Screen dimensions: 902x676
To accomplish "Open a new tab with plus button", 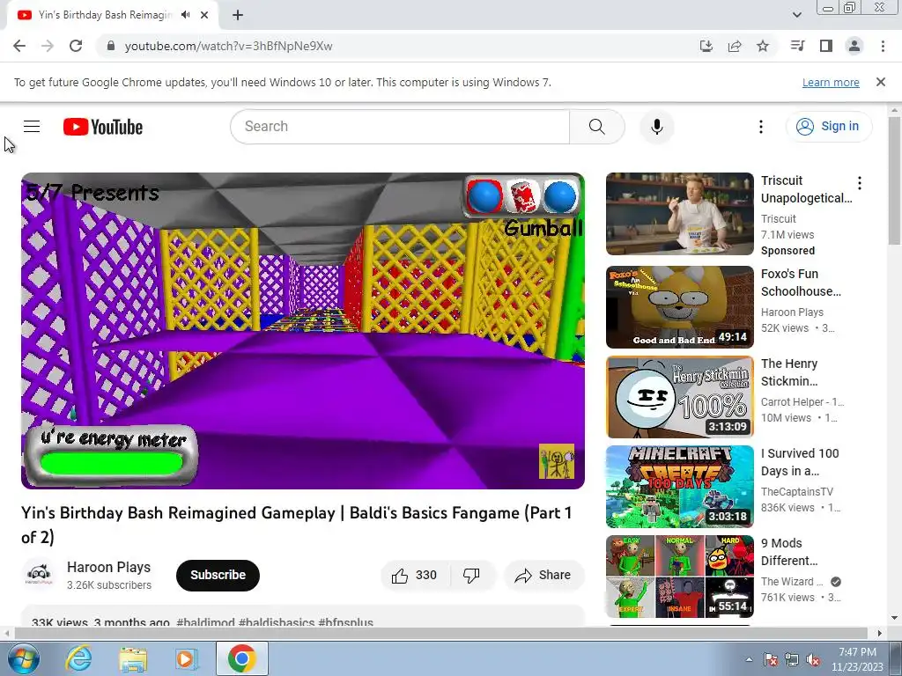I will [238, 15].
